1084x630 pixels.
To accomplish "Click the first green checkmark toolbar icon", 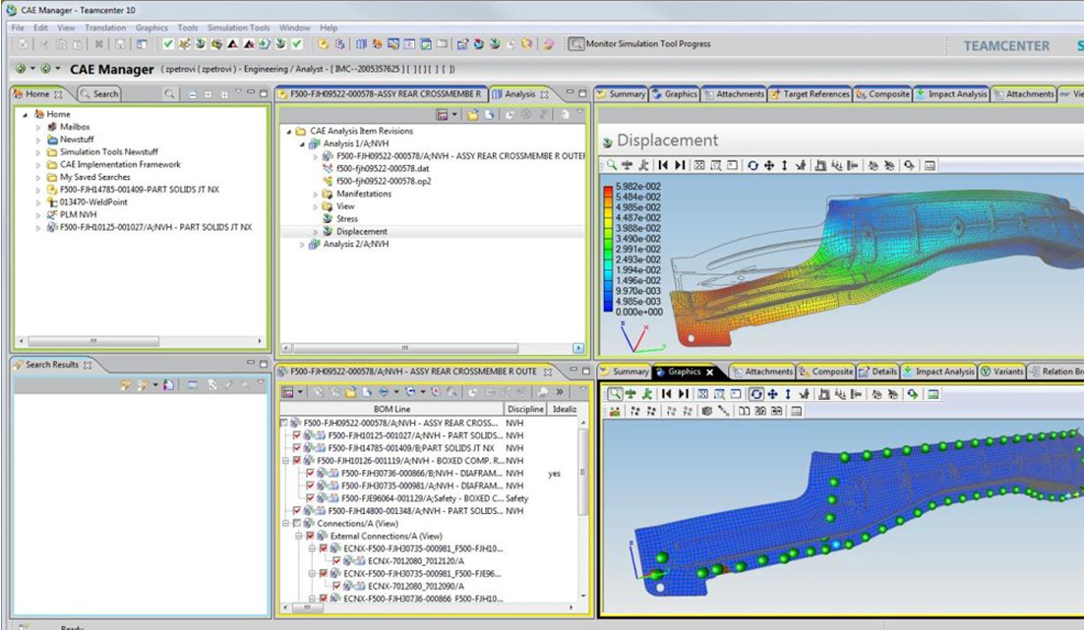I will pyautogui.click(x=168, y=44).
